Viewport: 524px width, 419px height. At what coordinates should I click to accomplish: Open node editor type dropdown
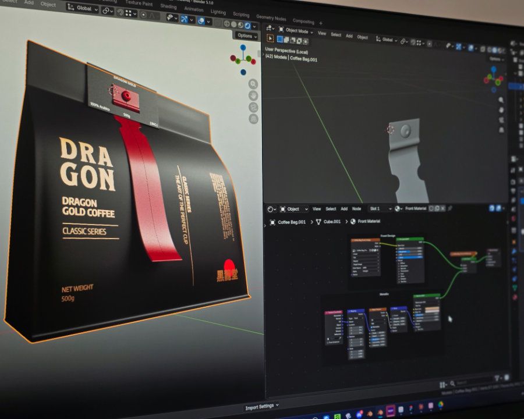click(x=272, y=209)
